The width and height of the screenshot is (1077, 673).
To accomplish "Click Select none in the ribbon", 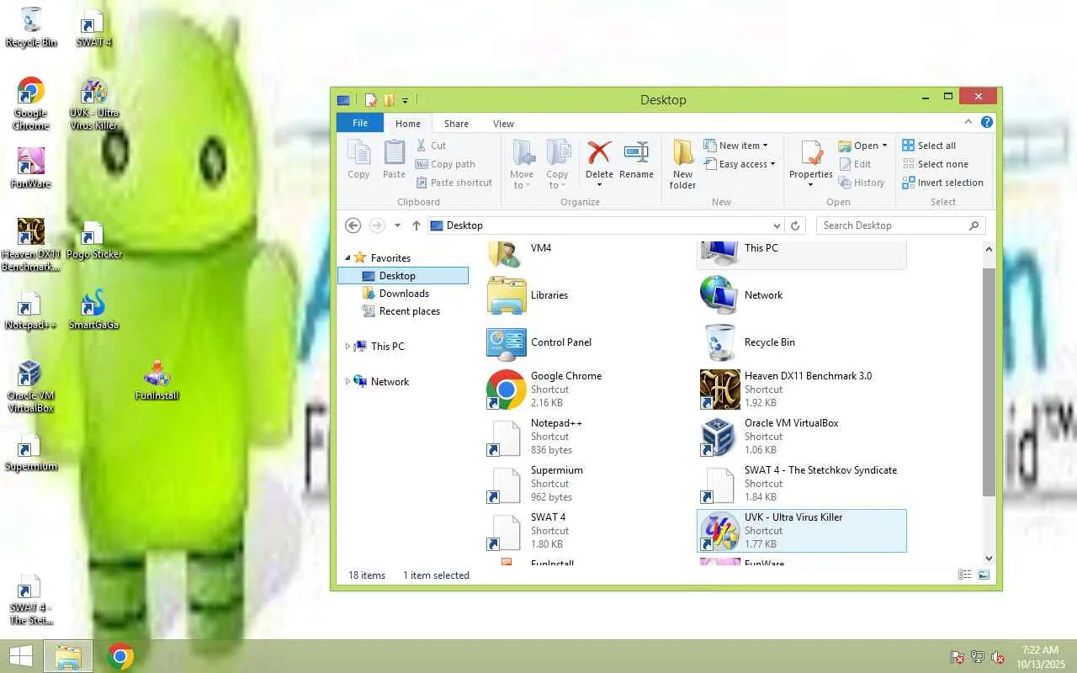I will tap(935, 164).
